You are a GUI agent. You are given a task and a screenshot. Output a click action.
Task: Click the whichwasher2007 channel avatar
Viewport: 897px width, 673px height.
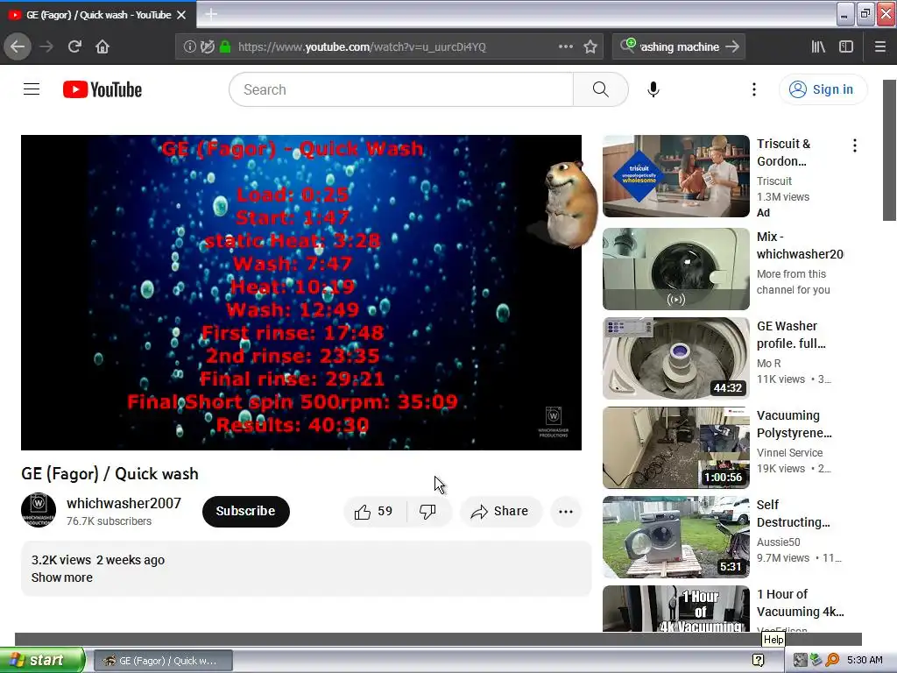coord(39,510)
